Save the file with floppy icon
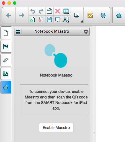This screenshot has height=142, width=125. 49,19
